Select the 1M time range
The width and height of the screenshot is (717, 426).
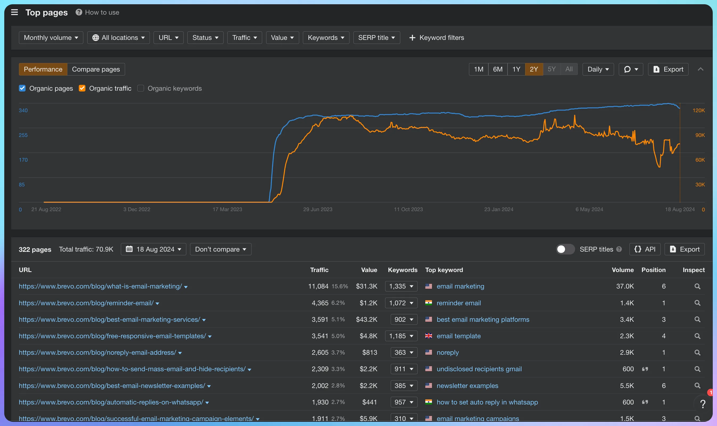pos(479,69)
